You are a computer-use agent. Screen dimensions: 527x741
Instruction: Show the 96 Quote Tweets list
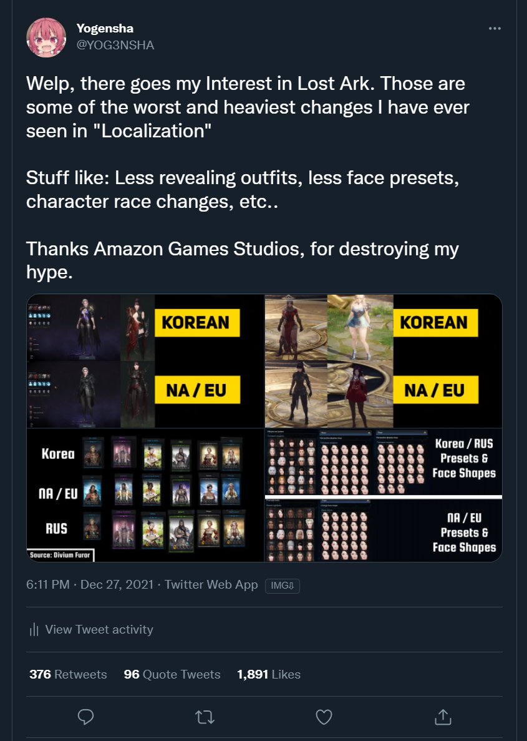coord(172,674)
